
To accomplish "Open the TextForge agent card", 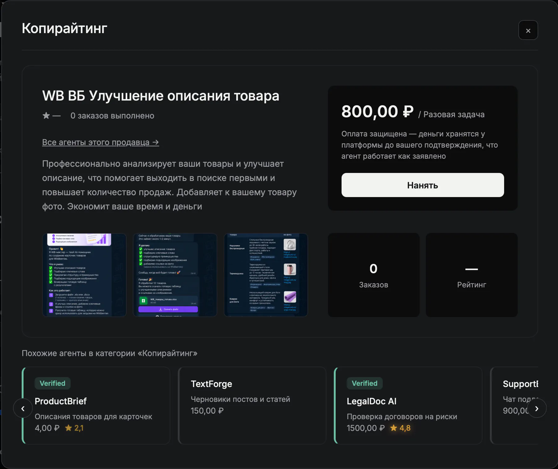I will pos(252,406).
